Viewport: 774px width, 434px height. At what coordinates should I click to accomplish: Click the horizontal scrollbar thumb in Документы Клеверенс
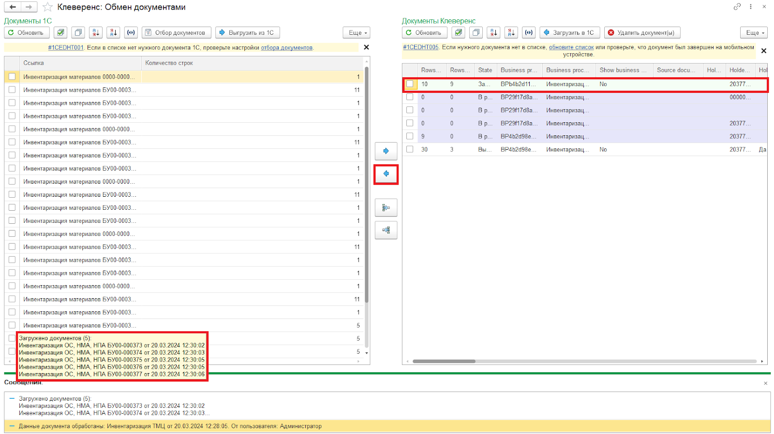pyautogui.click(x=444, y=361)
